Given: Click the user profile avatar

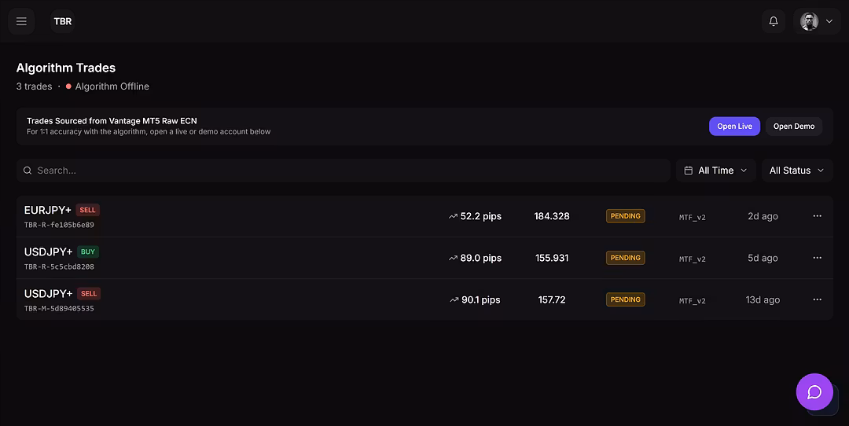Looking at the screenshot, I should click(x=809, y=21).
